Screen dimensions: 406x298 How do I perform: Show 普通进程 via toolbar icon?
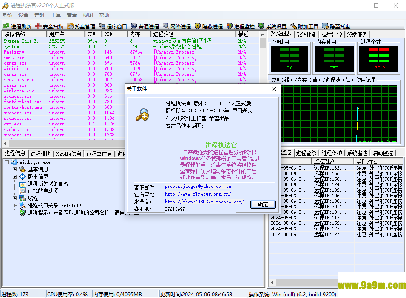(133, 26)
